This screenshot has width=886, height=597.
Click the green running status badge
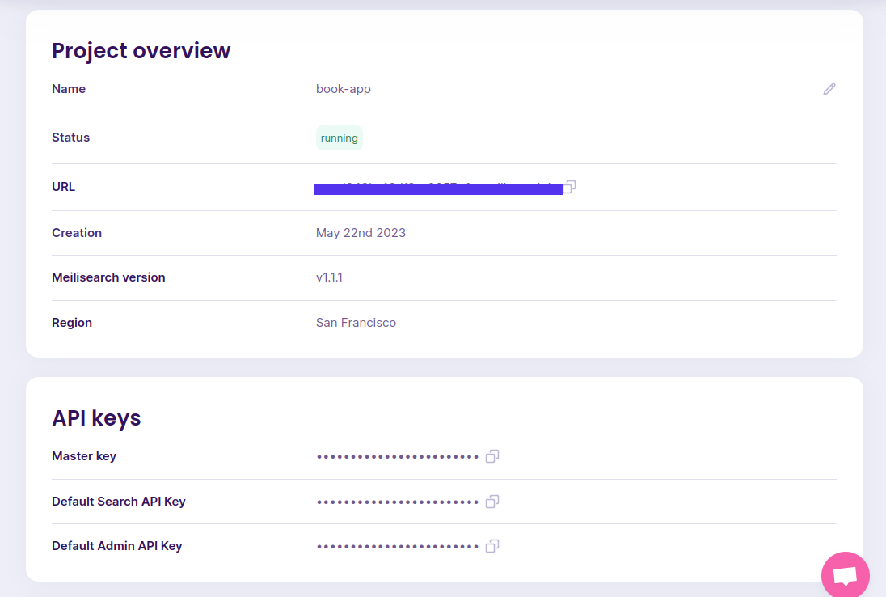click(x=340, y=138)
